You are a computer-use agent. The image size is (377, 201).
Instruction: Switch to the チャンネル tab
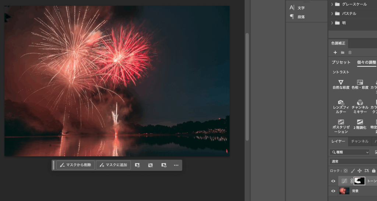(359, 141)
